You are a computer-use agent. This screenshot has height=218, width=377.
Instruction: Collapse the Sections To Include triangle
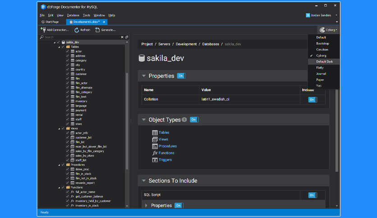(x=144, y=181)
